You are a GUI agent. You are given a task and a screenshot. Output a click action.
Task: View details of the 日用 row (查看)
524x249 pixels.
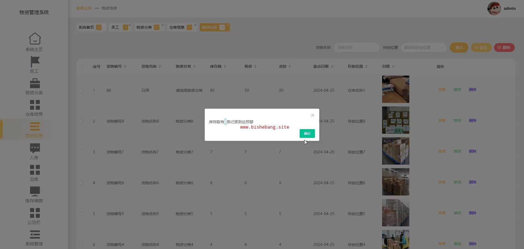pyautogui.click(x=442, y=90)
